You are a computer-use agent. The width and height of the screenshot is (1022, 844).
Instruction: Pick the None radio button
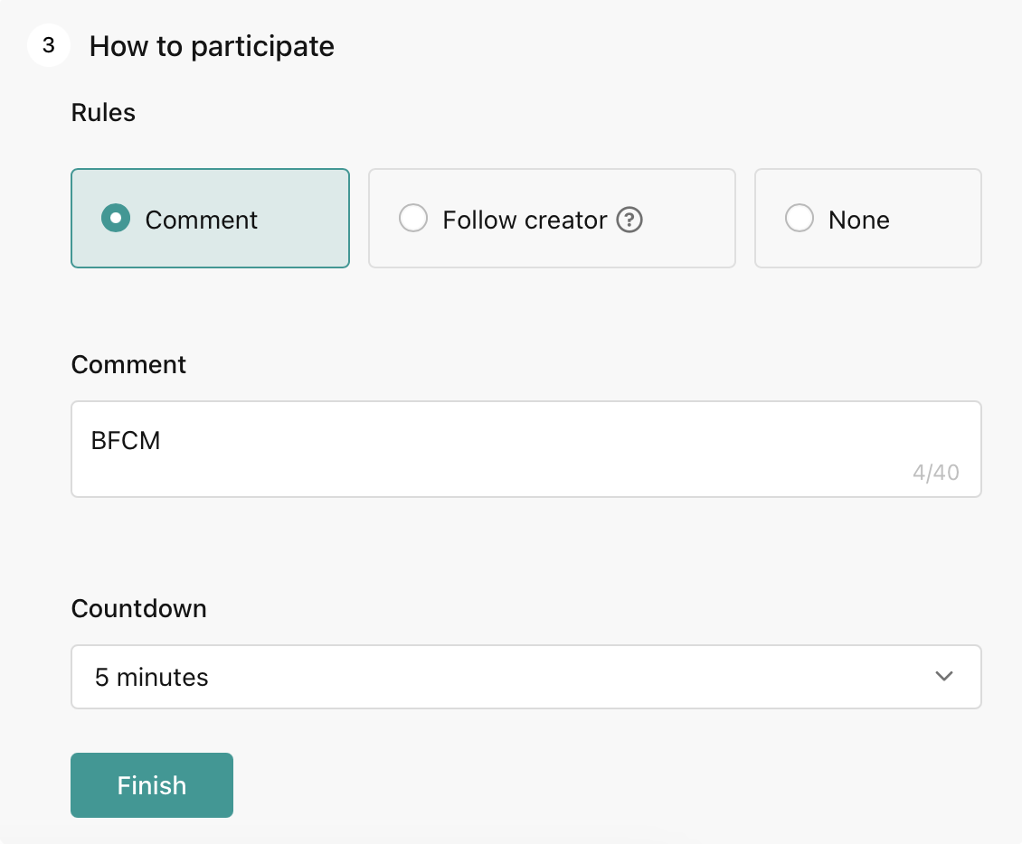coord(800,219)
